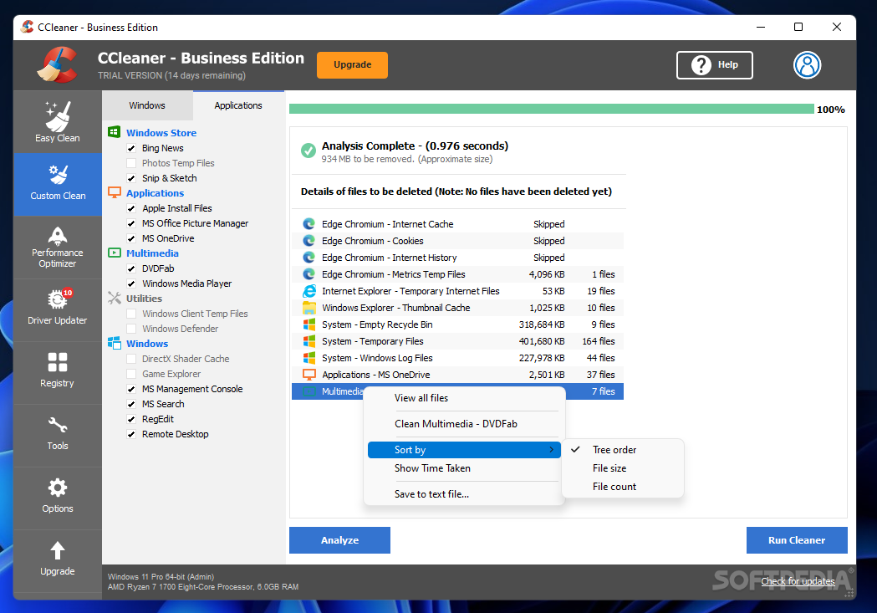Uncheck the Remote Desktop checkbox
The width and height of the screenshot is (877, 613).
(131, 435)
